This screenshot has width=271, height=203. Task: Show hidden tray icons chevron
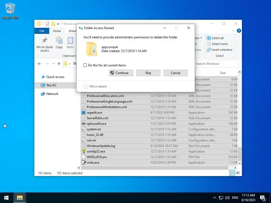click(214, 198)
